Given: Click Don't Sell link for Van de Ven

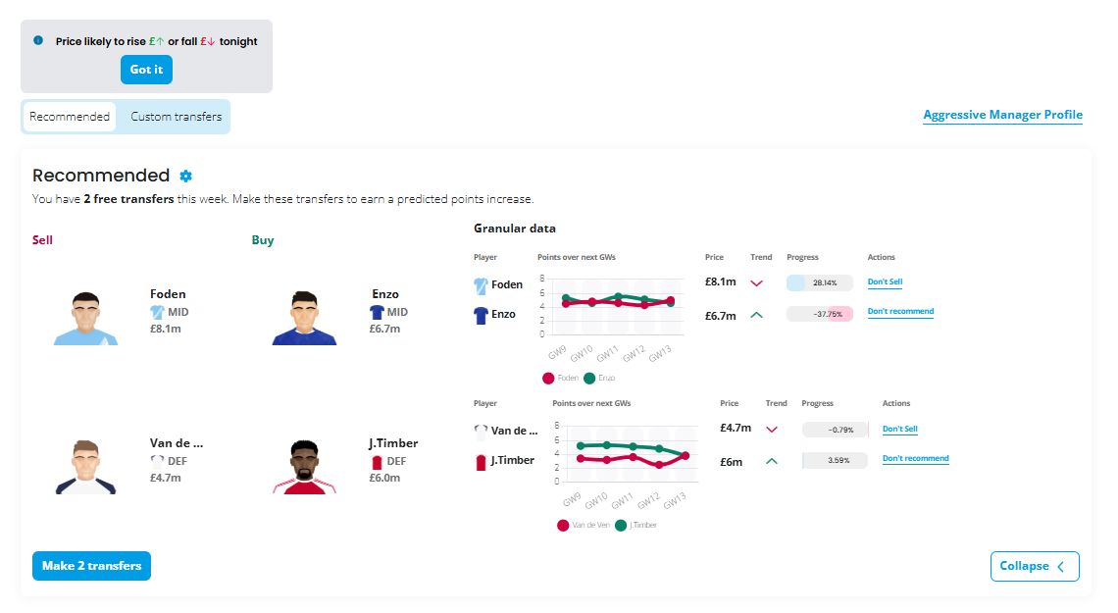Looking at the screenshot, I should (899, 429).
